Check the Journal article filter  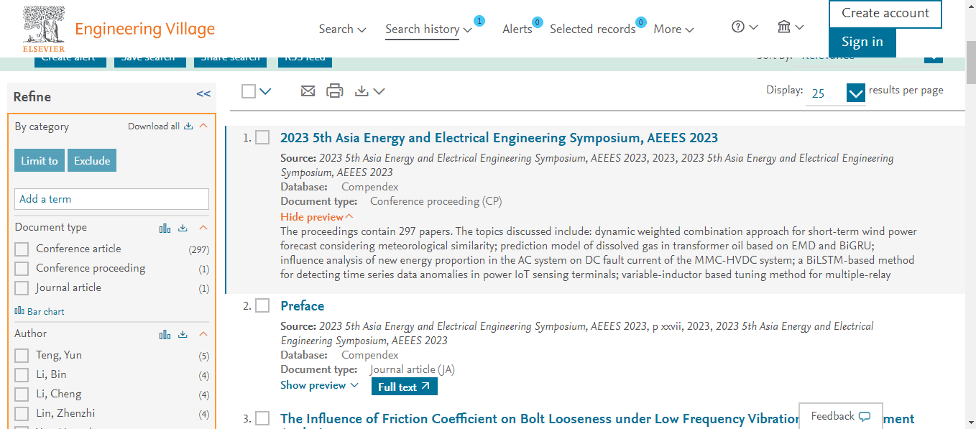click(x=22, y=288)
